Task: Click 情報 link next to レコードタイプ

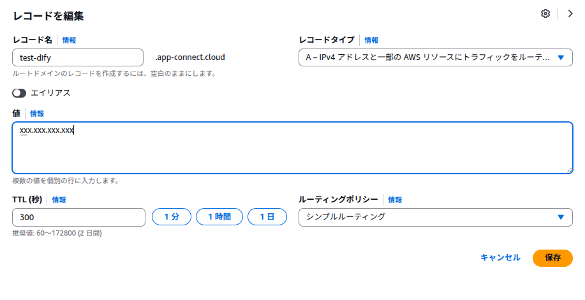Action: [x=371, y=40]
